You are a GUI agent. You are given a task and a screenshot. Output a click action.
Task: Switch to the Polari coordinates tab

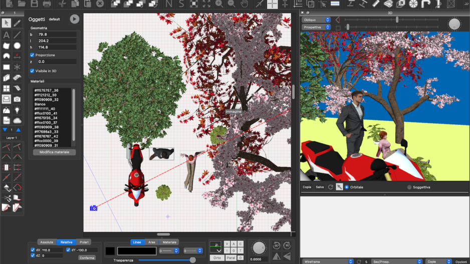84,242
